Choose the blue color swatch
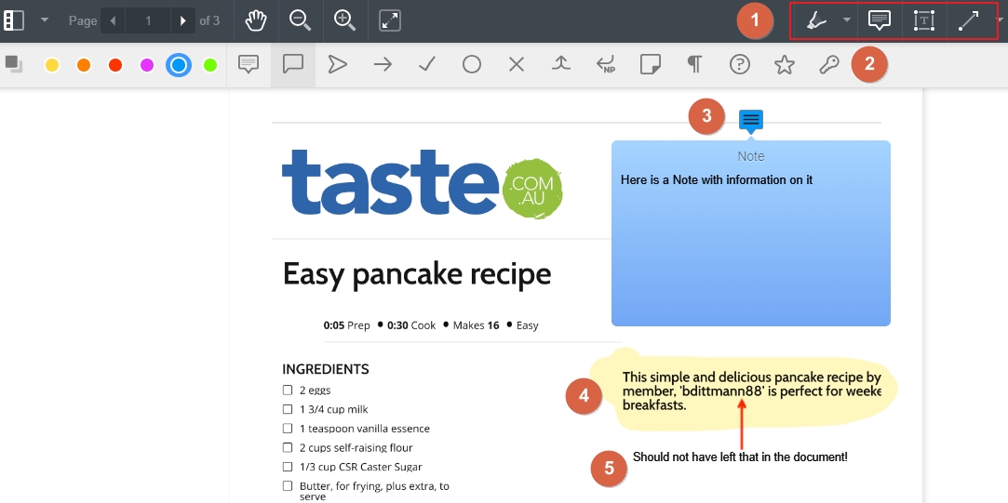 [179, 65]
